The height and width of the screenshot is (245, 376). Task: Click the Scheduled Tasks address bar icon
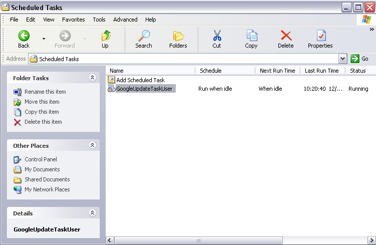click(34, 59)
